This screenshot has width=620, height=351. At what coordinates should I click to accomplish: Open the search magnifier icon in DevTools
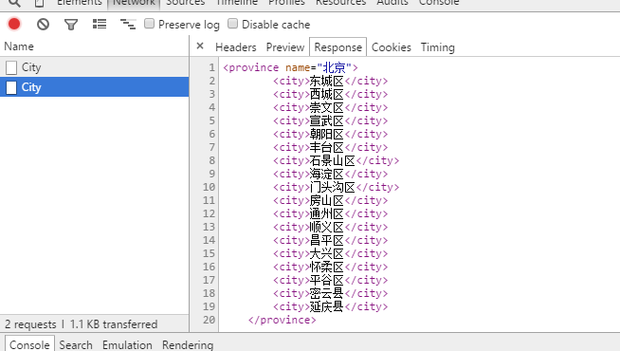[14, 3]
